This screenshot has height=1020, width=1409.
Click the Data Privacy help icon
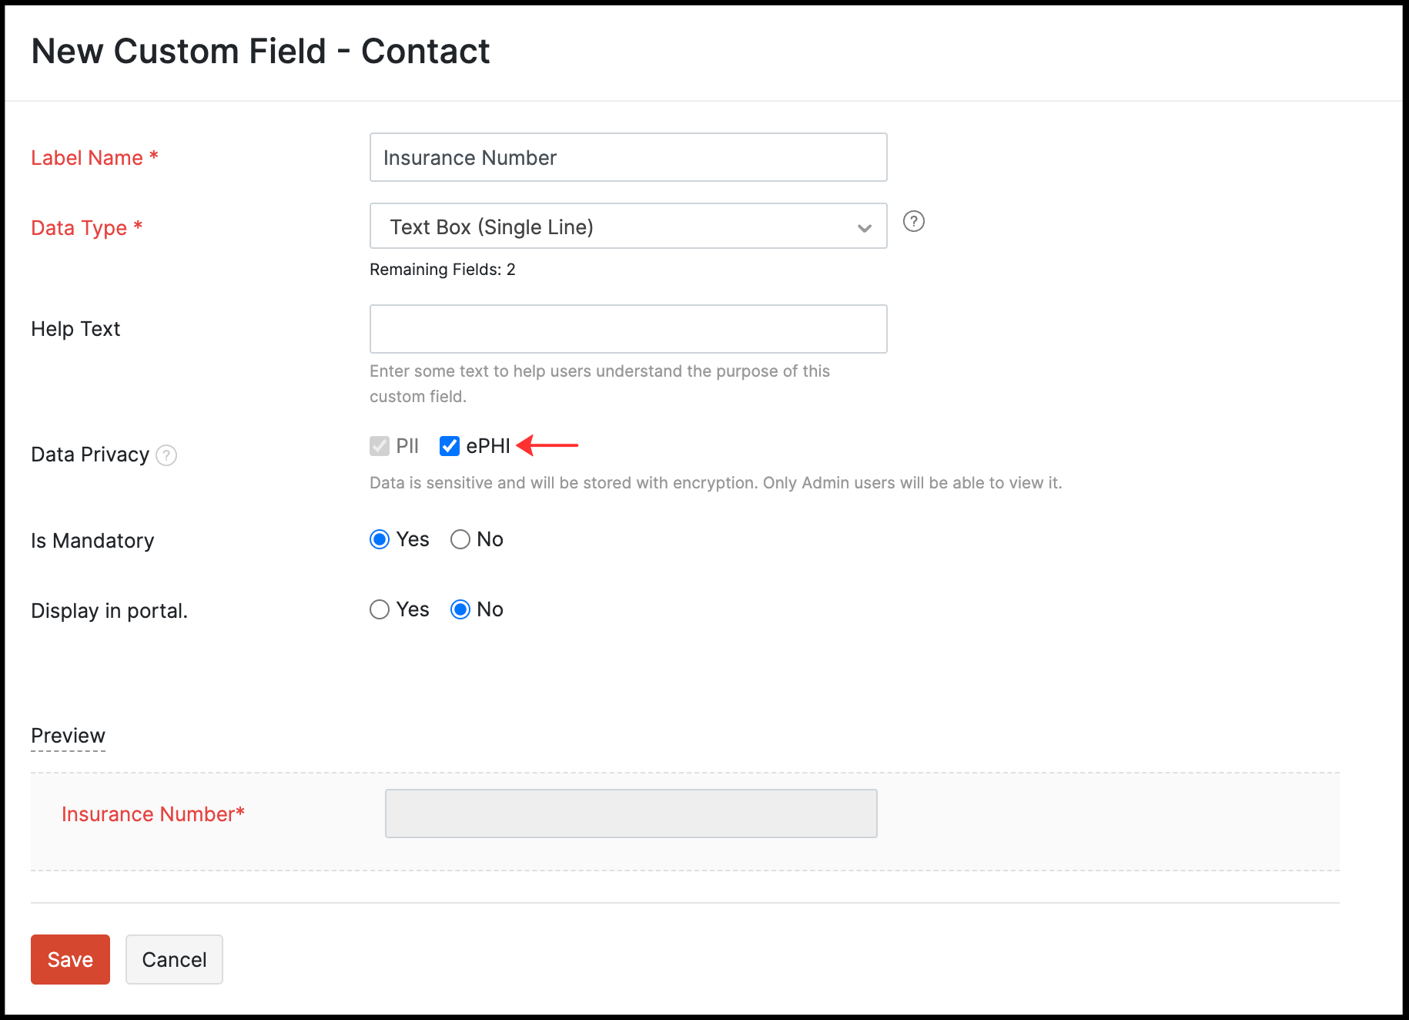(x=166, y=455)
